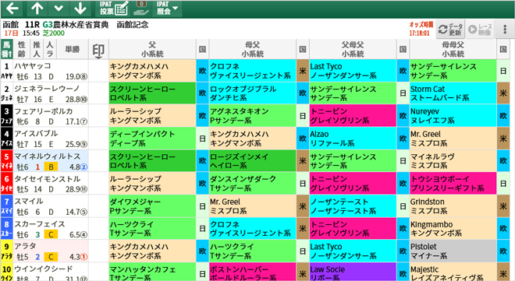Open horse ジェネラーレウーノ row

pos(51,93)
